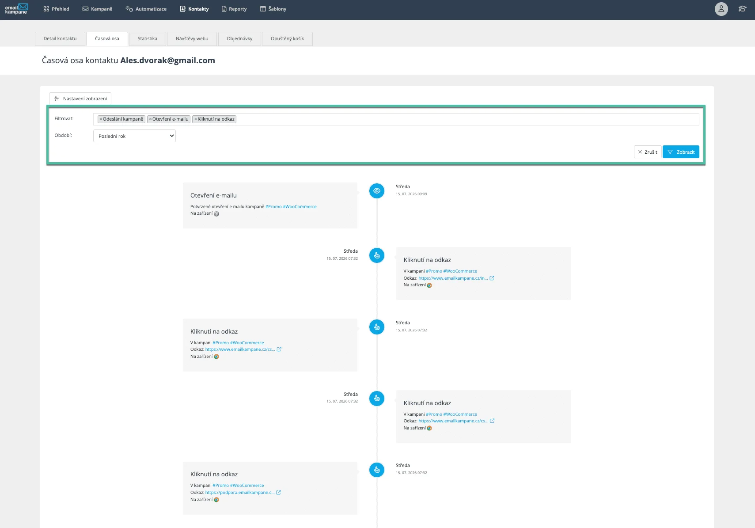Image resolution: width=755 pixels, height=528 pixels.
Task: Open the user profile avatar icon
Action: (721, 9)
